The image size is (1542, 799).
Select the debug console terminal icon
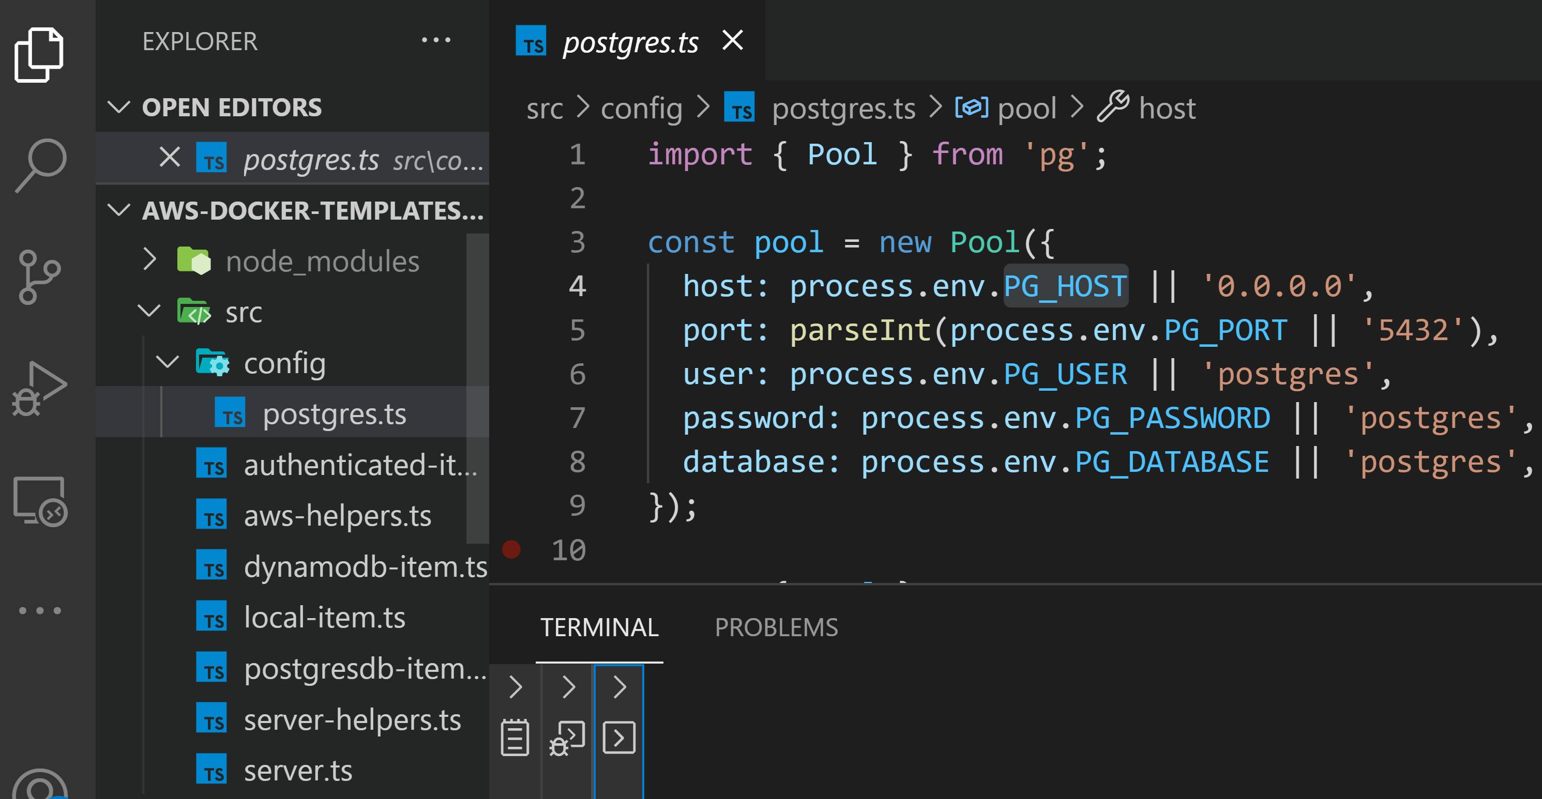pos(566,739)
